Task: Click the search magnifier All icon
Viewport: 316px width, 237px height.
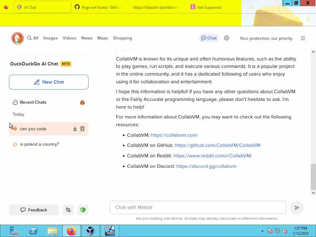Action: (29, 38)
